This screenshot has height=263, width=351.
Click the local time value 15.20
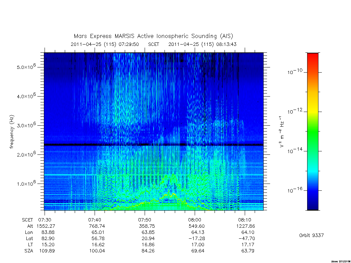pos(48,245)
